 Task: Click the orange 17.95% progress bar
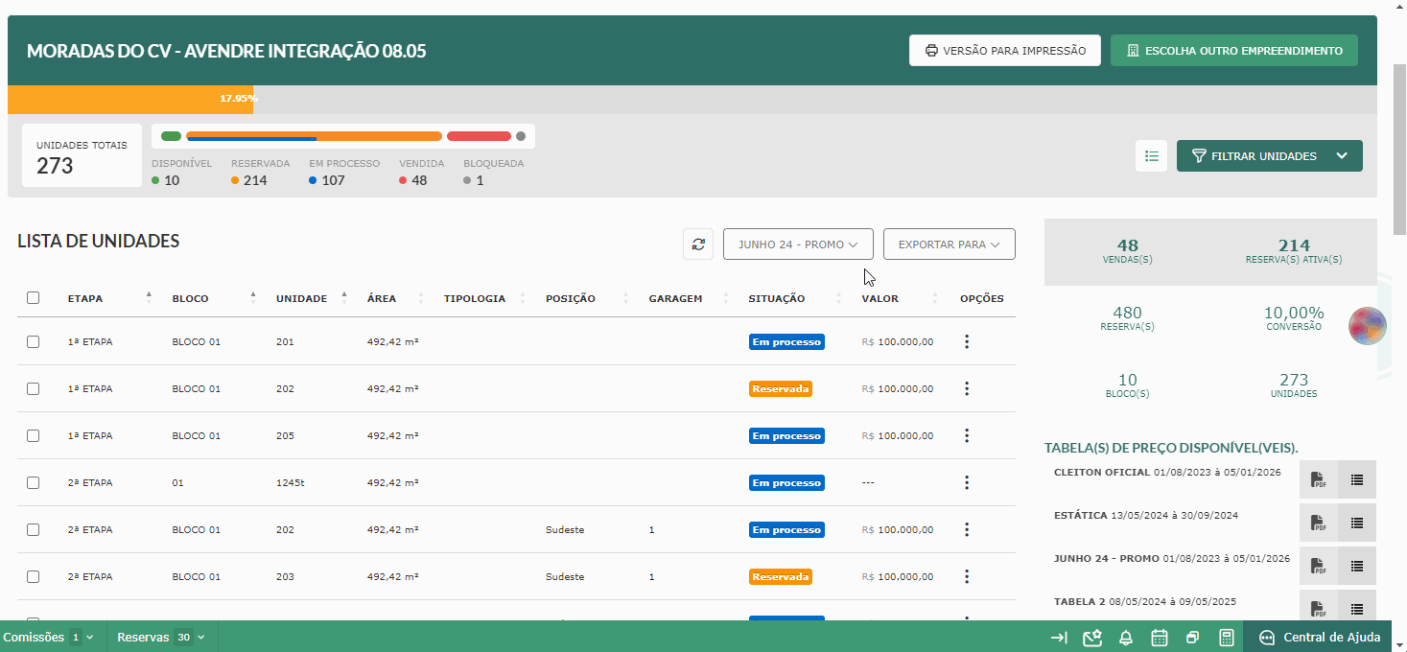pyautogui.click(x=130, y=99)
